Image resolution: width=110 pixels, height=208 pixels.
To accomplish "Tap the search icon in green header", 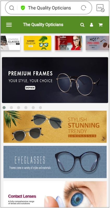I will coord(82,25).
